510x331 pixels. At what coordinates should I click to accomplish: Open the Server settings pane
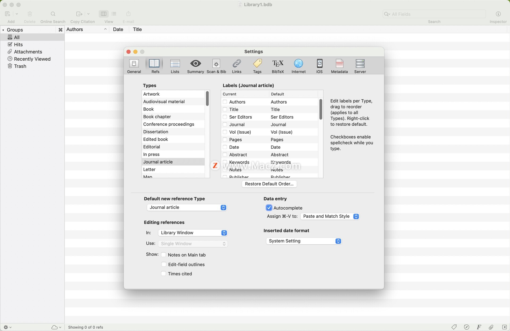click(360, 66)
